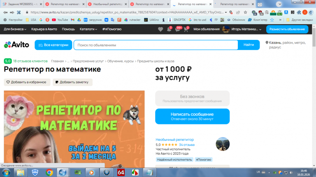This screenshot has height=177, width=316.
Task: Open the Gmail bookmark icon
Action: tap(72, 20)
